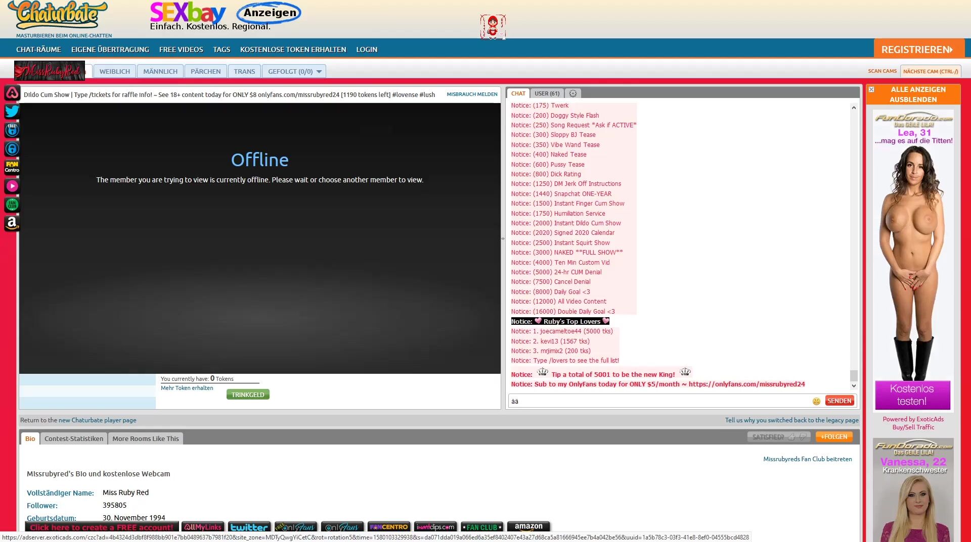
Task: Select the Bio tab
Action: 30,438
